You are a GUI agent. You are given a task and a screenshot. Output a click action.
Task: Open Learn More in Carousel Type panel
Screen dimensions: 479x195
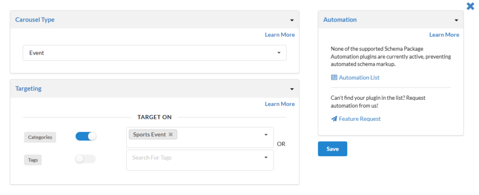pyautogui.click(x=280, y=35)
